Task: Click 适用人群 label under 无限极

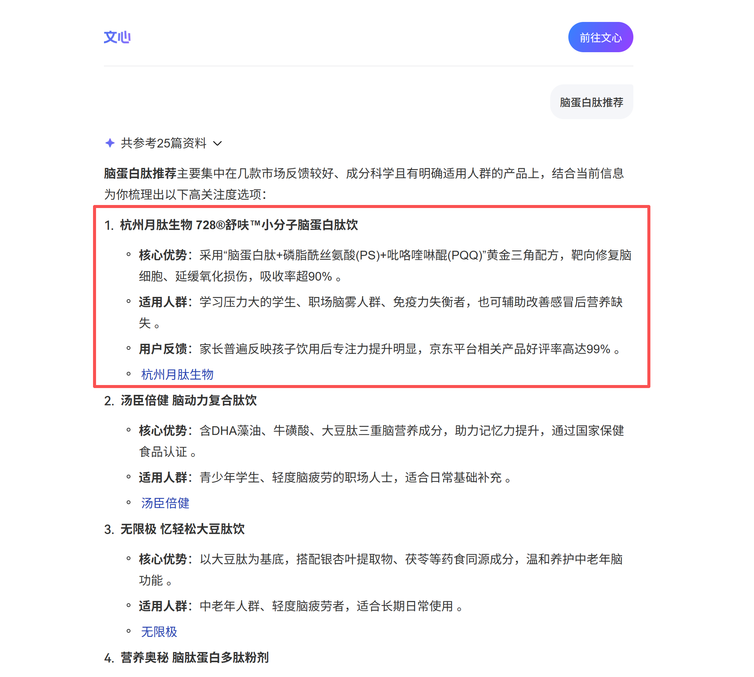Action: coord(163,606)
